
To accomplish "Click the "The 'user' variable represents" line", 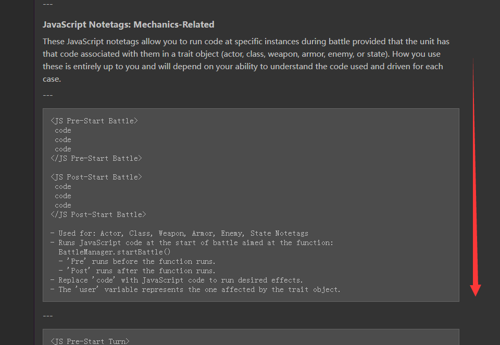I will (x=195, y=289).
